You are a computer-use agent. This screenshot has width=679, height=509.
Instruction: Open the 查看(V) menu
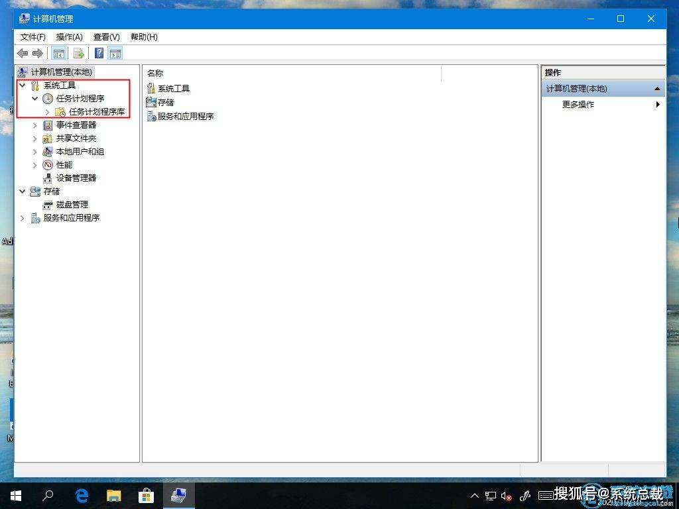(106, 37)
